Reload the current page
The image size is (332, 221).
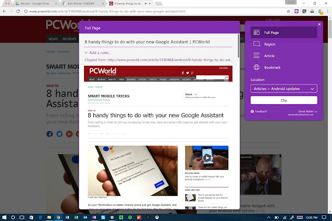click(18, 11)
